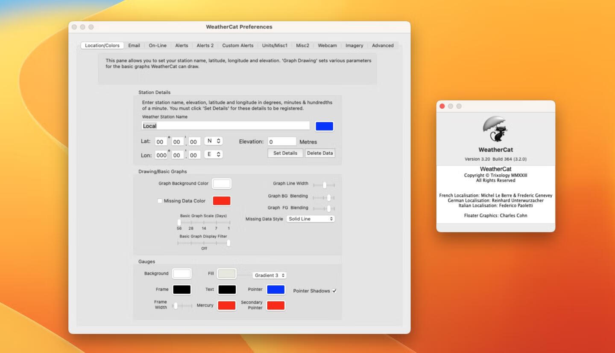Click the gauge Fill color swatch
The image size is (615, 353).
tap(226, 273)
